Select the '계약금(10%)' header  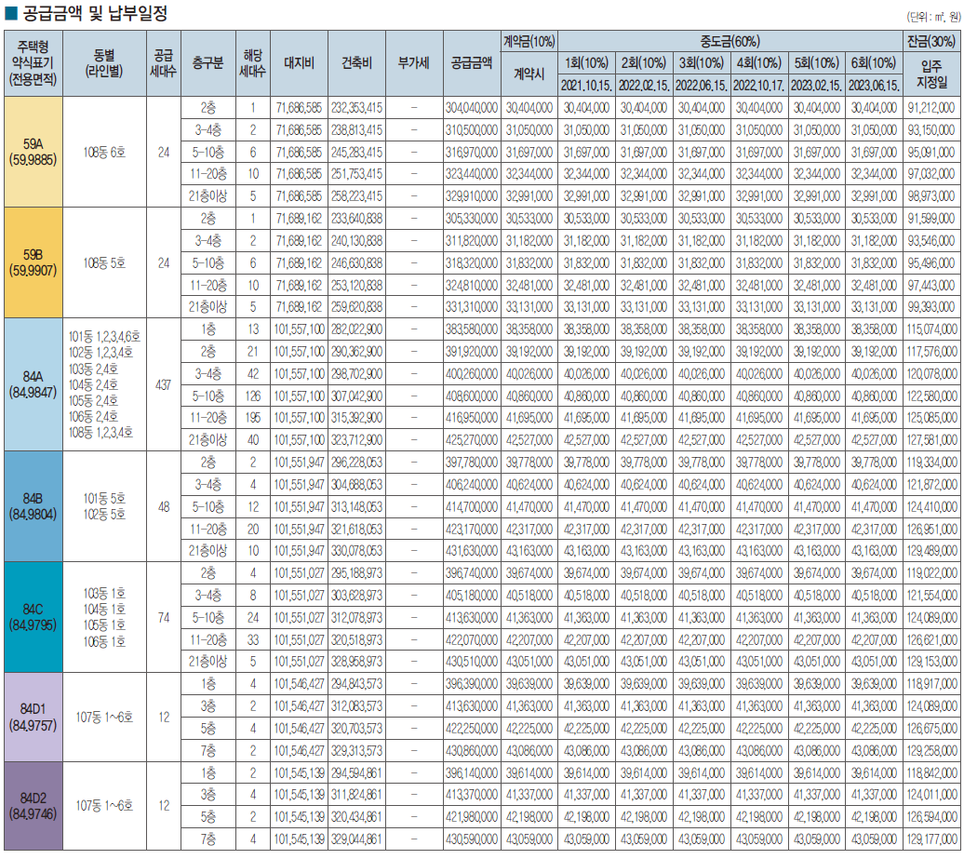tap(529, 42)
